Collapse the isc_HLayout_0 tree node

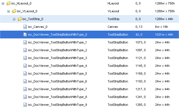[x=3, y=4]
